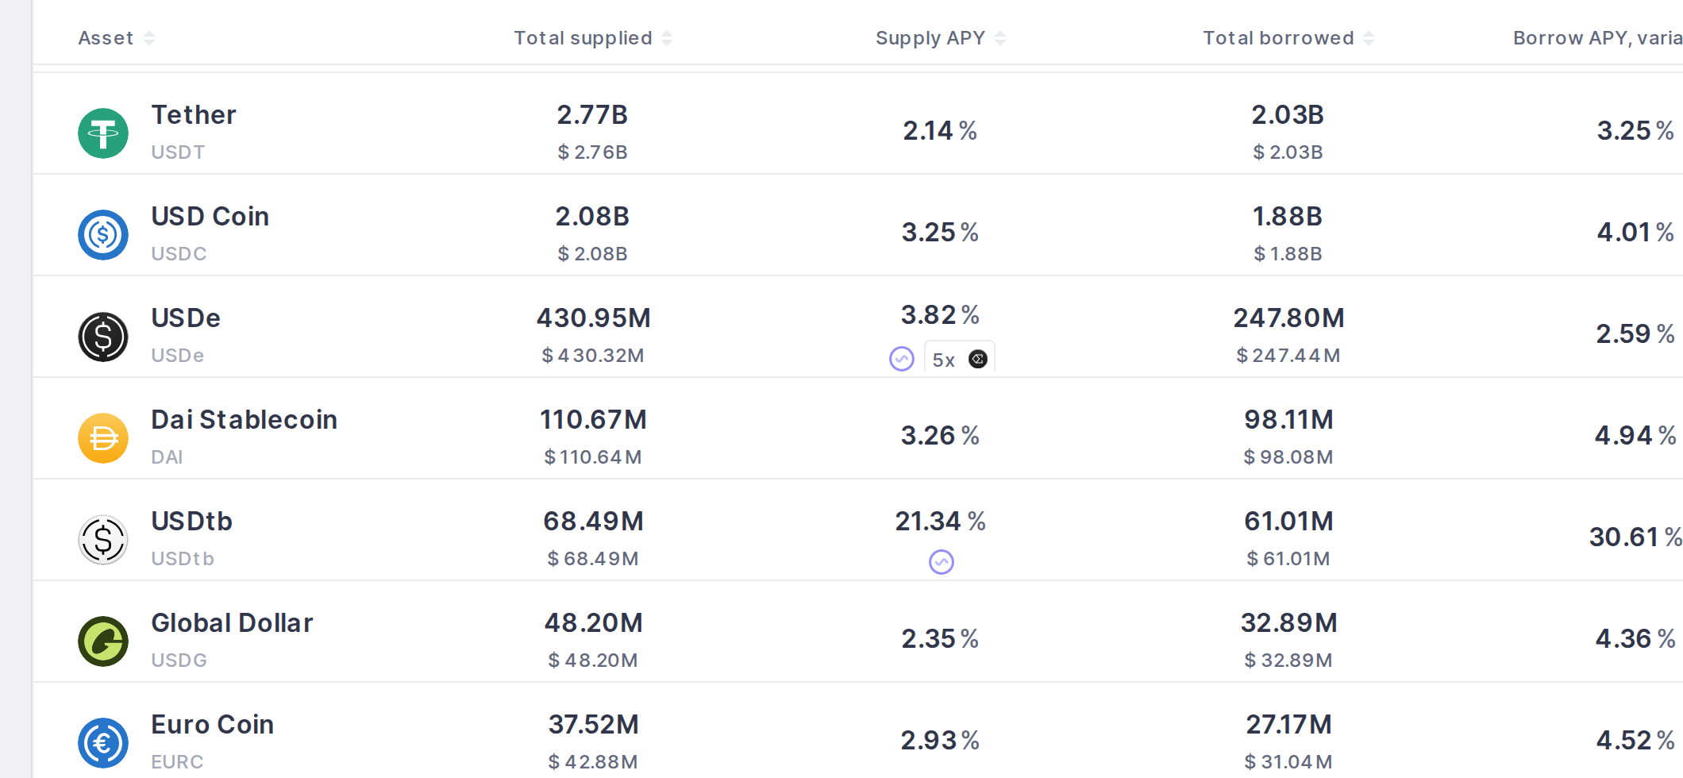This screenshot has width=1683, height=778.
Task: Click the Total borrowed column header
Action: (x=1279, y=38)
